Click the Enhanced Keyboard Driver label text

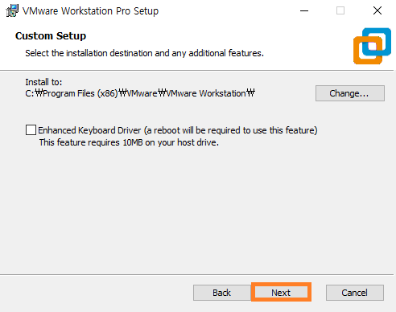point(178,130)
